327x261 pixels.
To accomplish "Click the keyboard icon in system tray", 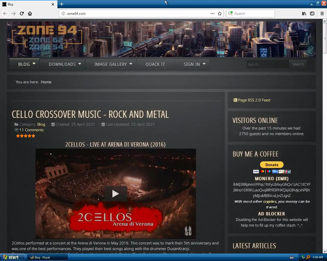I will point(292,257).
